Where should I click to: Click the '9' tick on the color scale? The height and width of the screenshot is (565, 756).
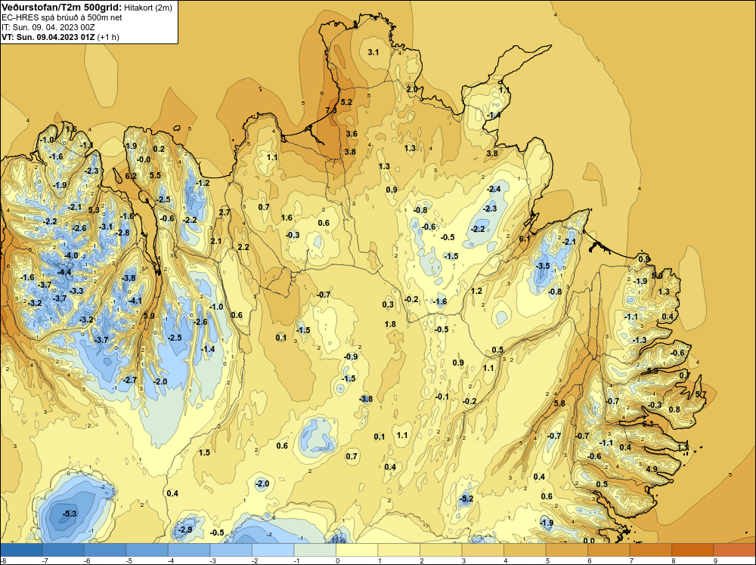[715, 560]
